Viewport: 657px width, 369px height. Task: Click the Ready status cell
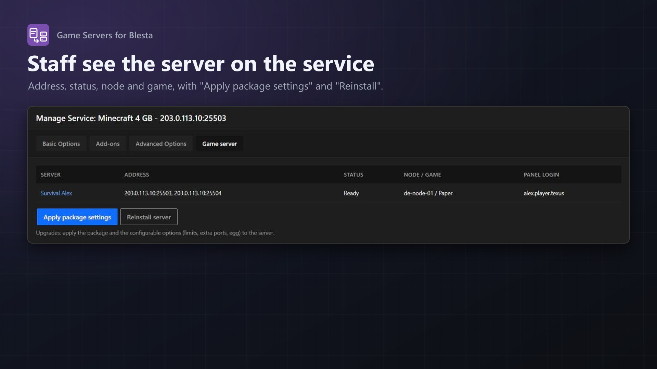click(x=351, y=193)
